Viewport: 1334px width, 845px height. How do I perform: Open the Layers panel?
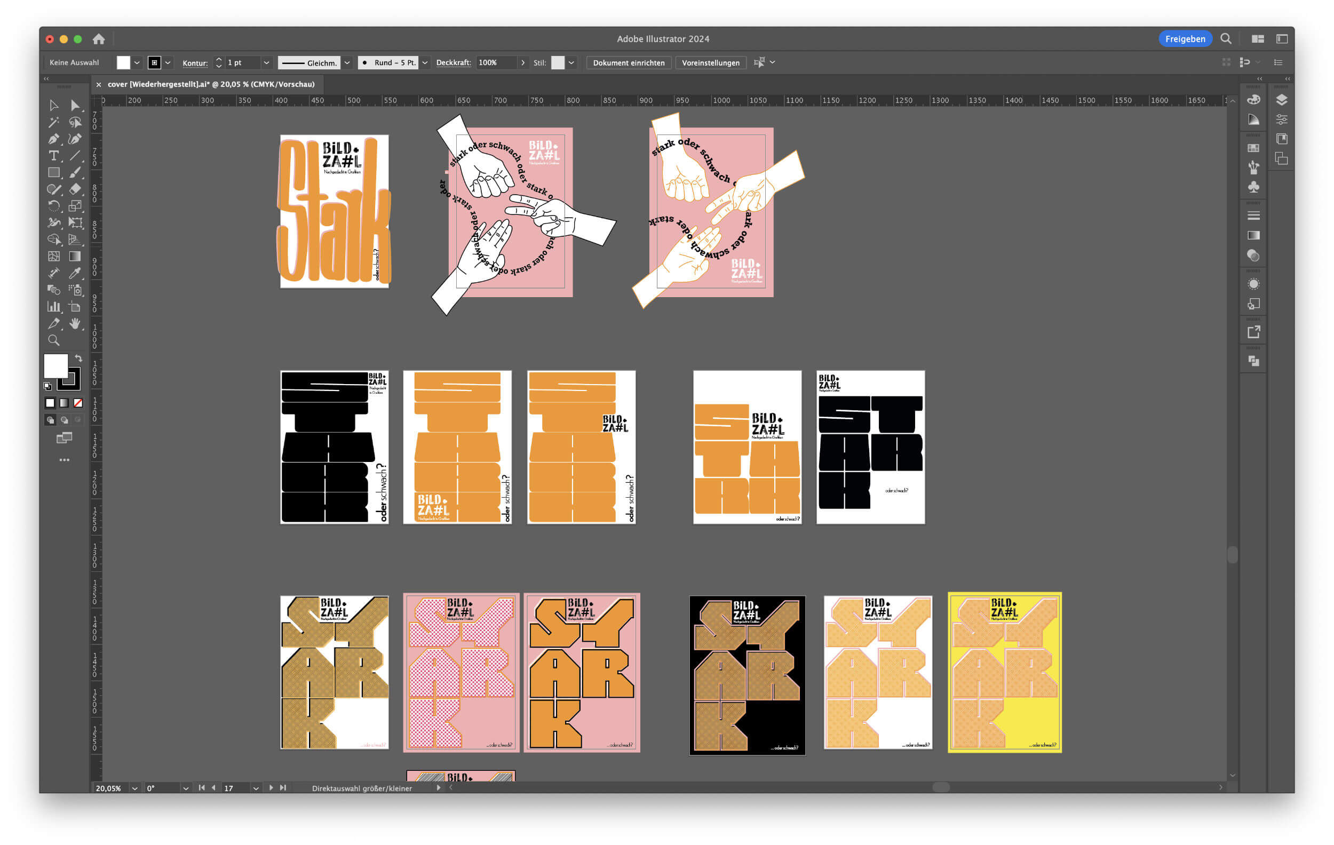pos(1281,100)
